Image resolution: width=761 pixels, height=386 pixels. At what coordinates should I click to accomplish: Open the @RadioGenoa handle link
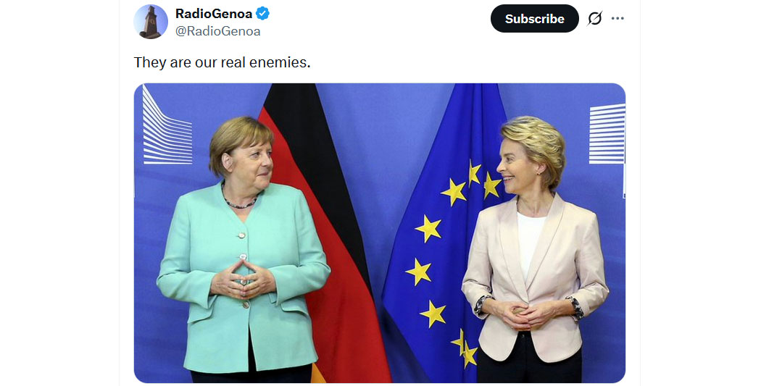[x=218, y=31]
